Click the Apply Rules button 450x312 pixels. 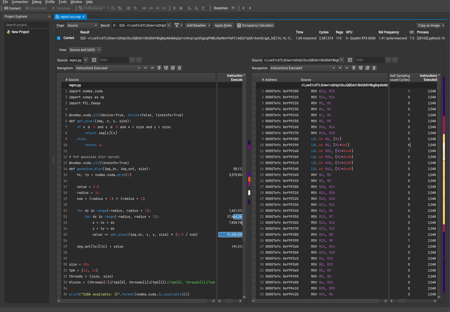pos(223,25)
